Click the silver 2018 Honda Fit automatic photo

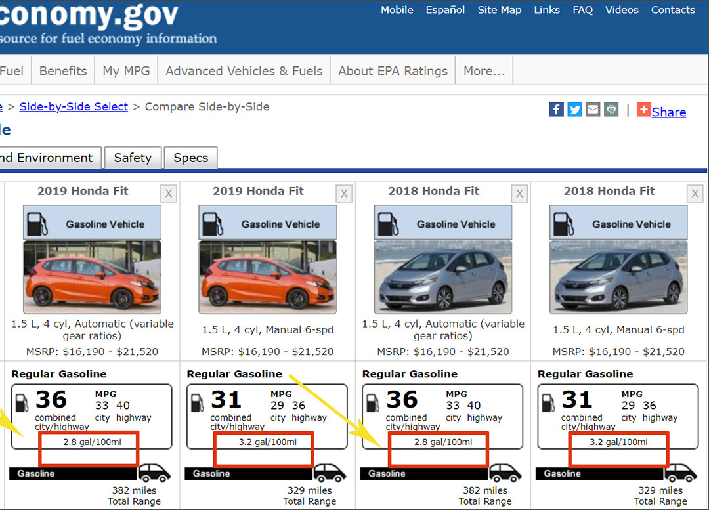pyautogui.click(x=442, y=276)
